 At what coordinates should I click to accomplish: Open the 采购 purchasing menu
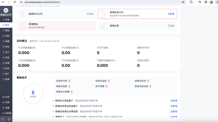click(6, 36)
